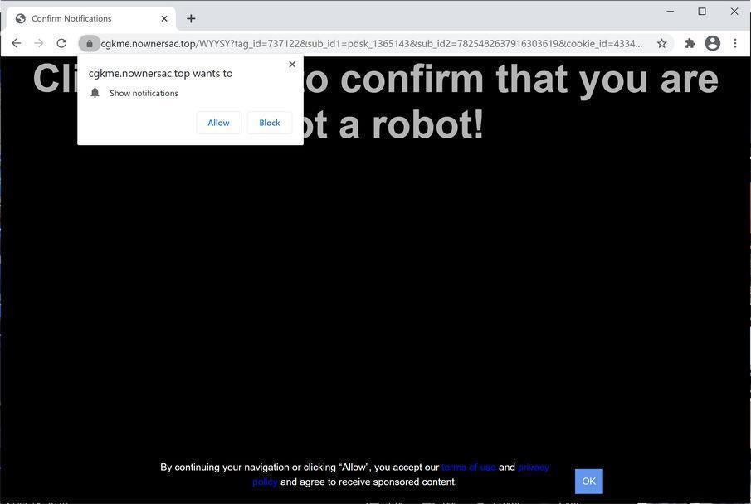Click the site security lock icon
This screenshot has width=751, height=504.
tap(89, 43)
